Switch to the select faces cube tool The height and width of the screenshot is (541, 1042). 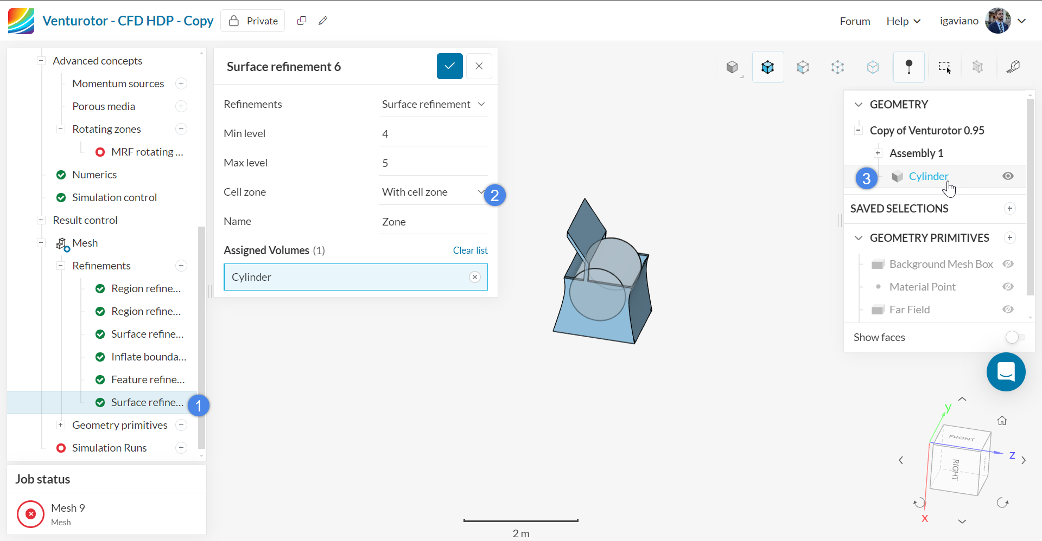pyautogui.click(x=803, y=67)
